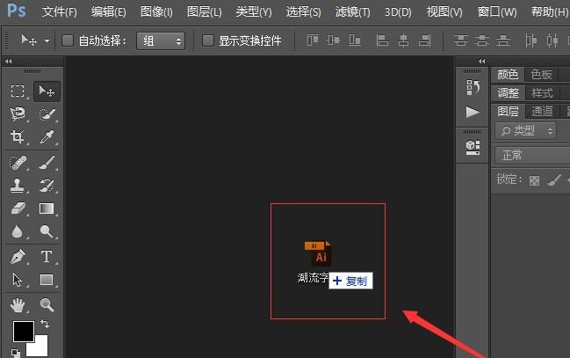This screenshot has width=570, height=358.
Task: Select the Rectangle shape tool
Action: pos(47,280)
